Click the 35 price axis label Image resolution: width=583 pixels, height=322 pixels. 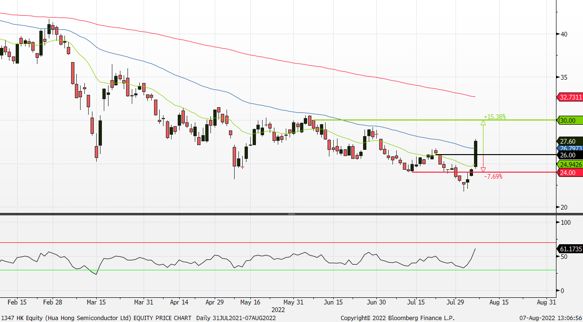(x=564, y=77)
